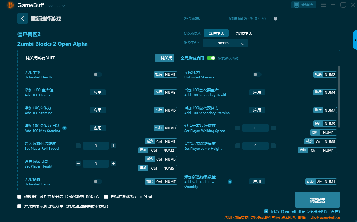This screenshot has width=357, height=222.
Task: Apply Add 100 Secondary Health
Action: [x=257, y=92]
